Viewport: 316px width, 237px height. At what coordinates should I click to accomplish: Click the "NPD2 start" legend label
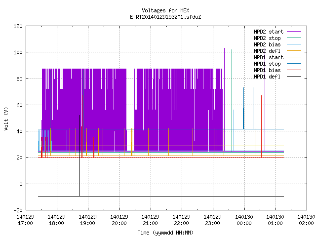(x=269, y=32)
